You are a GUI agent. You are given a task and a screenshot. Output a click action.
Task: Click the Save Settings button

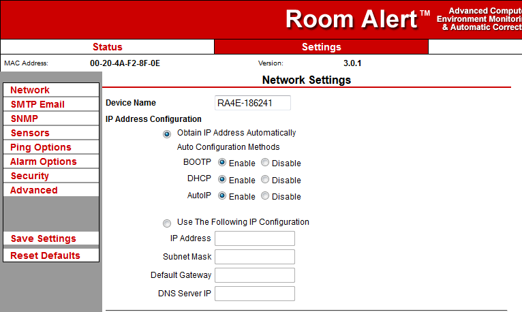tap(51, 238)
